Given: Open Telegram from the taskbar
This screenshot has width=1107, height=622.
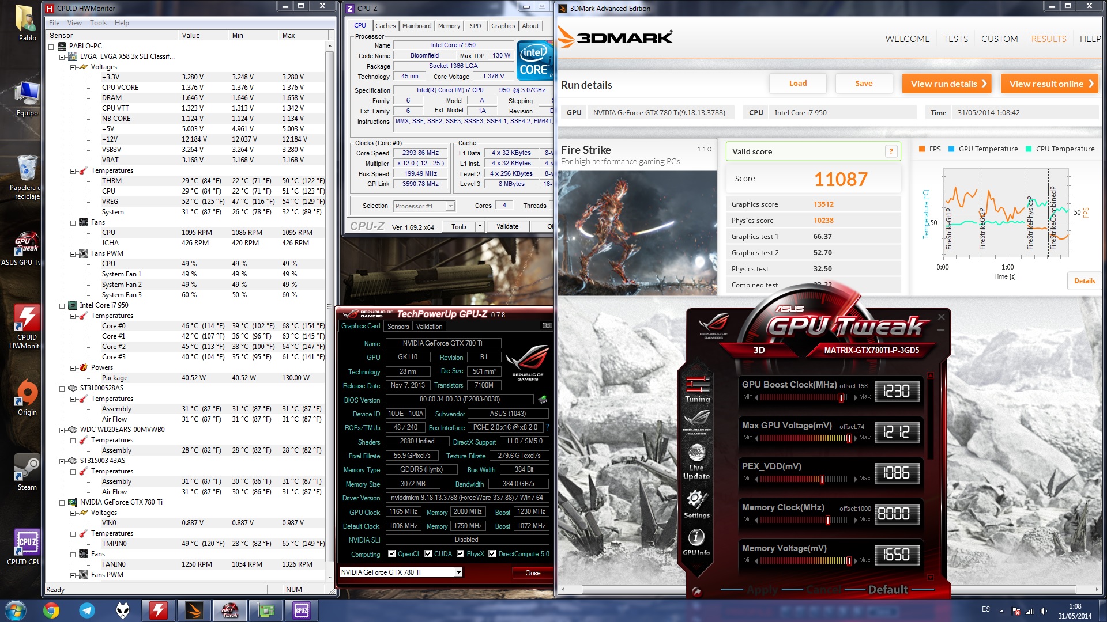Looking at the screenshot, I should click(87, 610).
